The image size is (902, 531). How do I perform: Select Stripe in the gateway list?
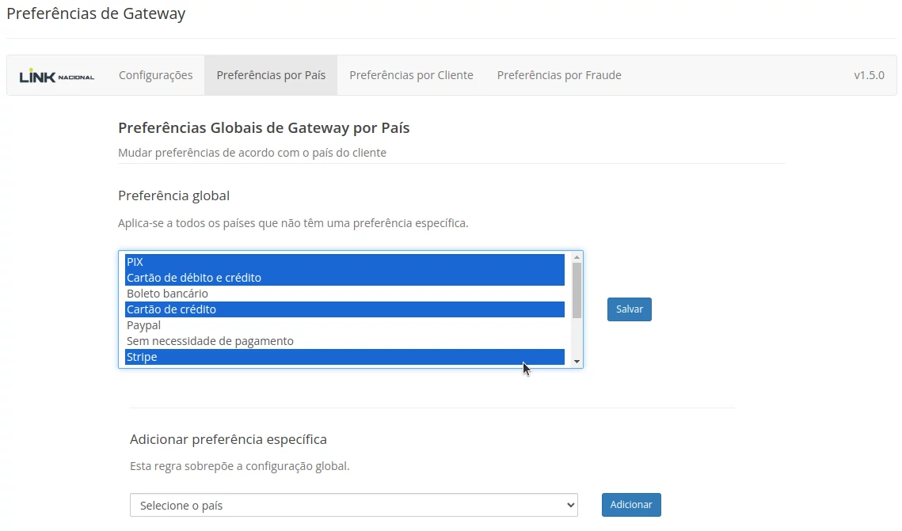coord(344,357)
